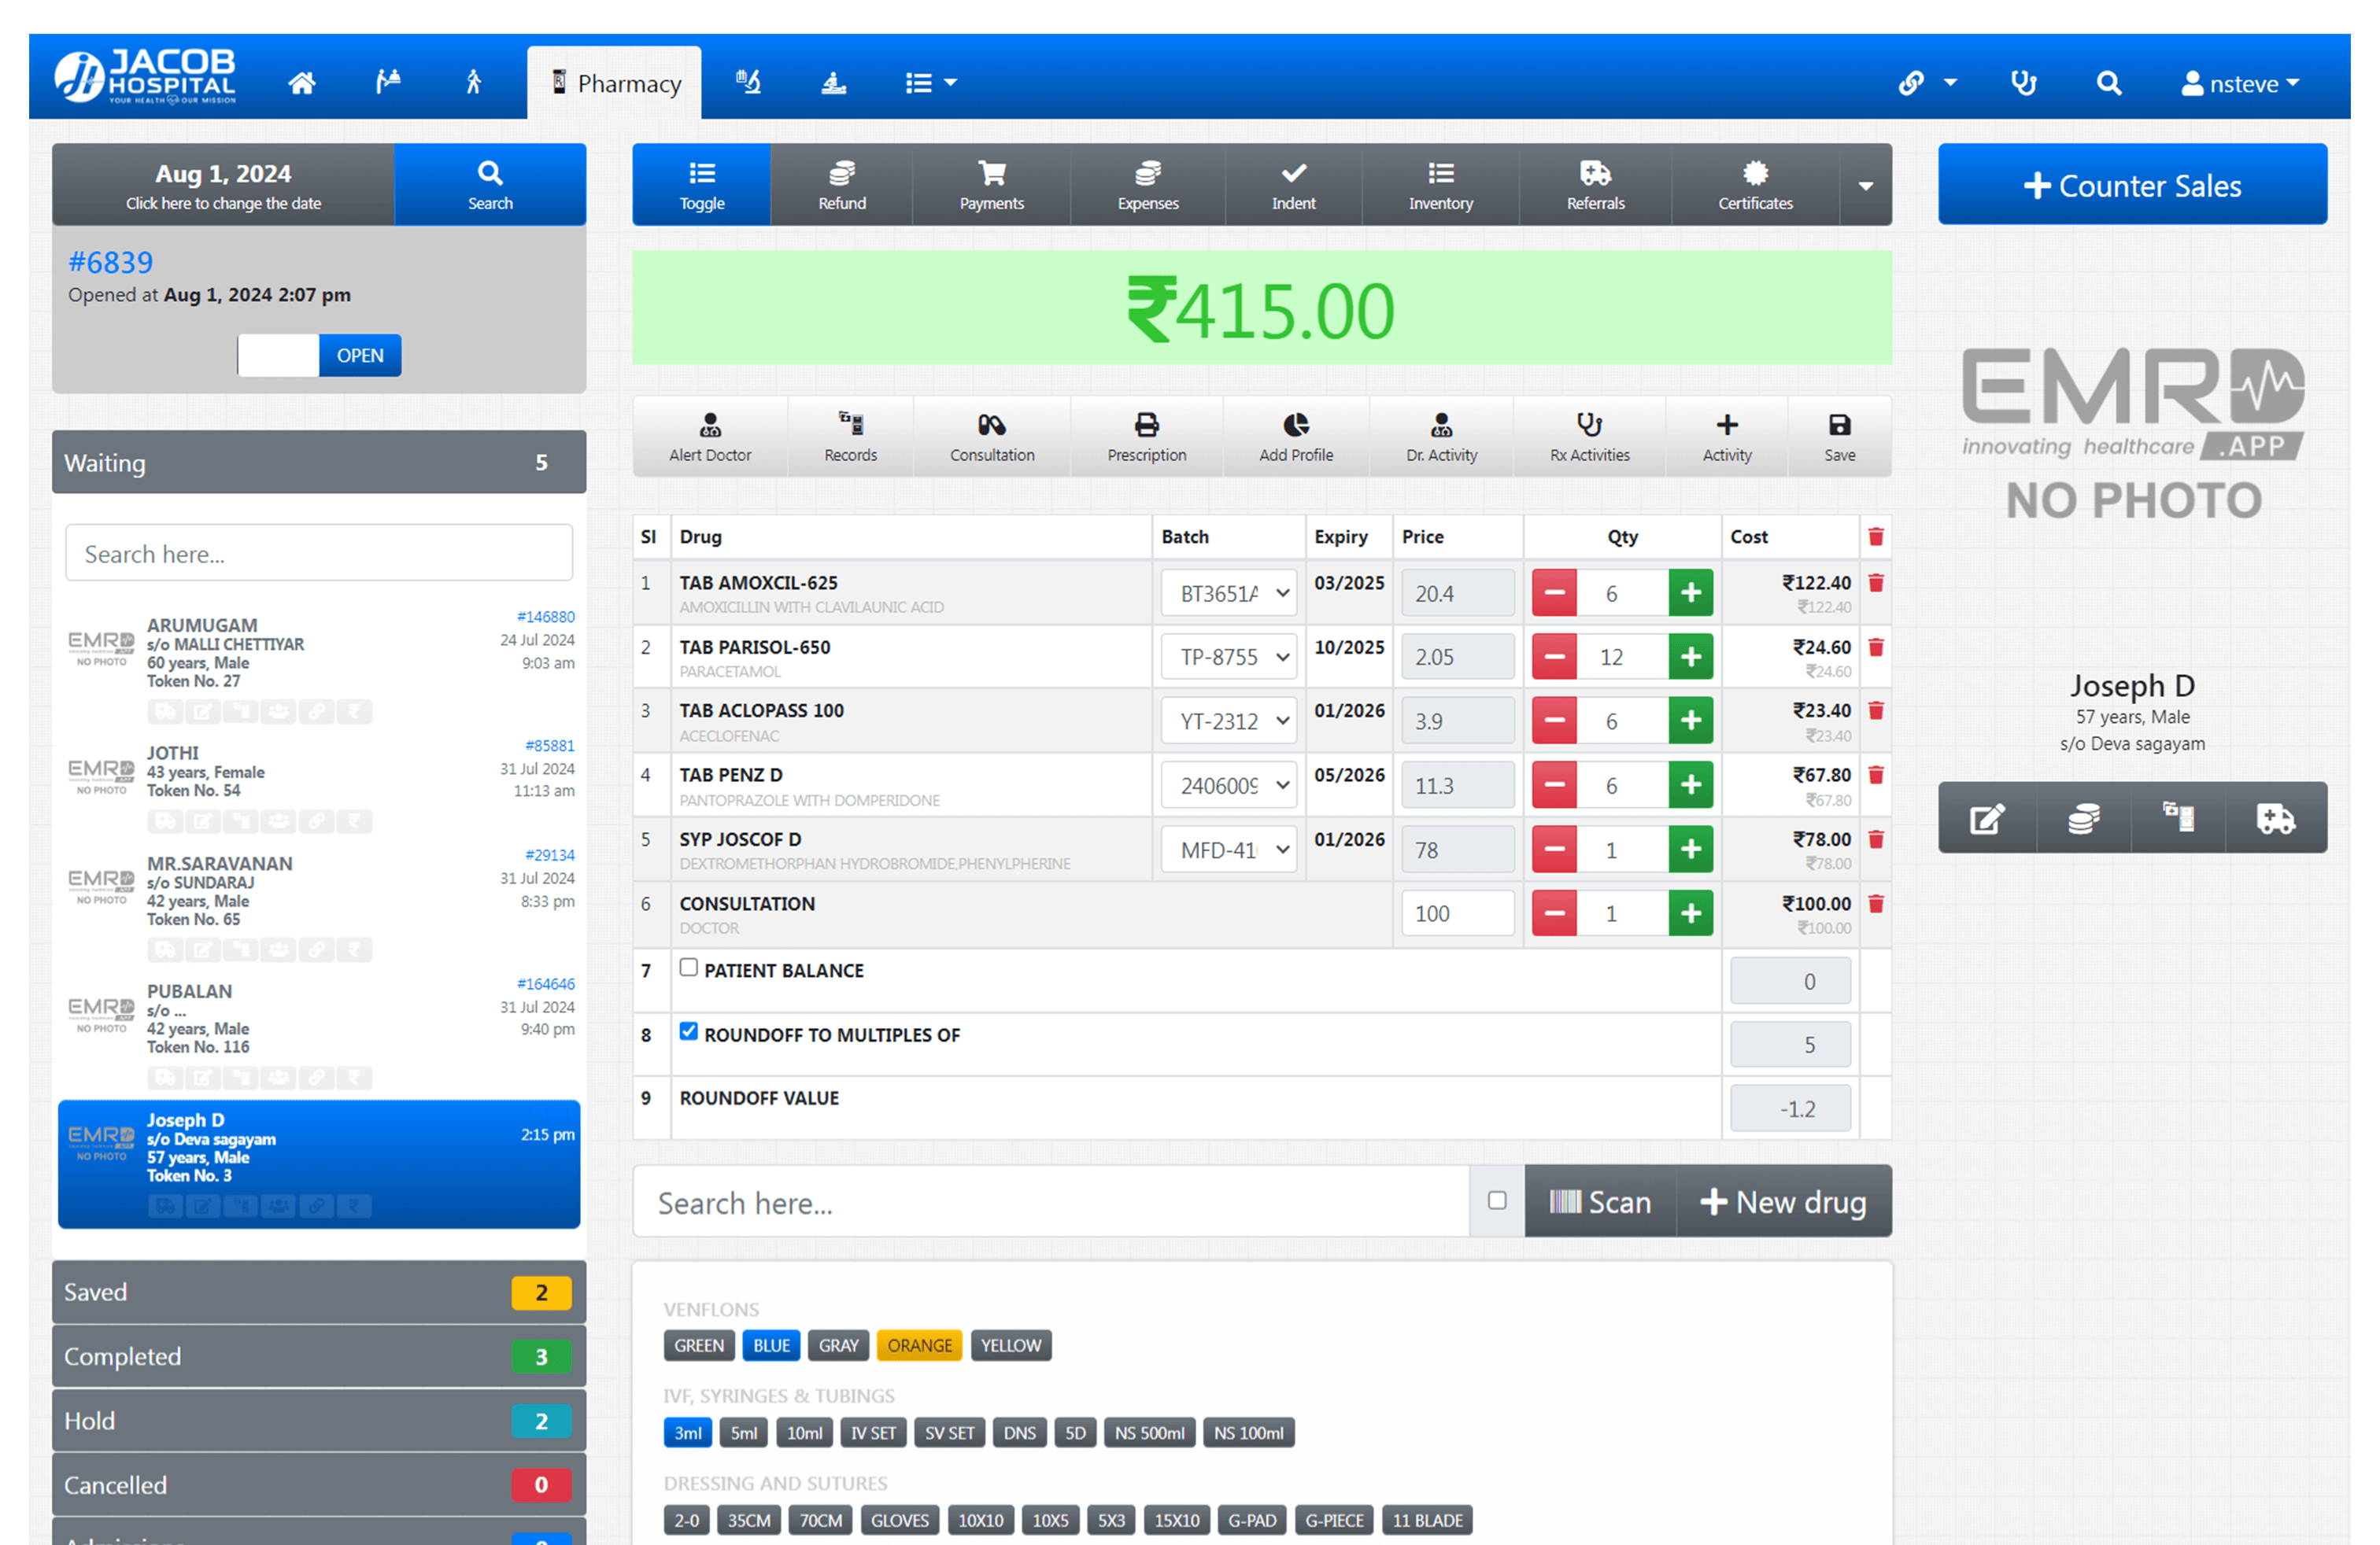Uncheck ROUNDOFF TO MULTIPLES OF checkbox

click(x=688, y=1031)
